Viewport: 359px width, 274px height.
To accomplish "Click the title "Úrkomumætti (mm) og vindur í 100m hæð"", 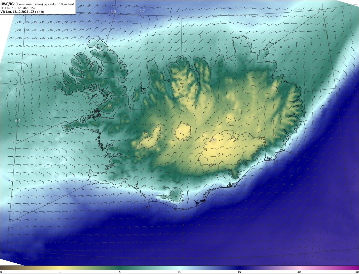I will (45, 4).
